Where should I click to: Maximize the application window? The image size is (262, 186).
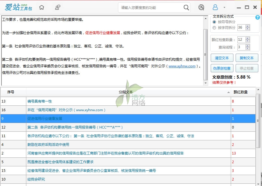coord(247,7)
